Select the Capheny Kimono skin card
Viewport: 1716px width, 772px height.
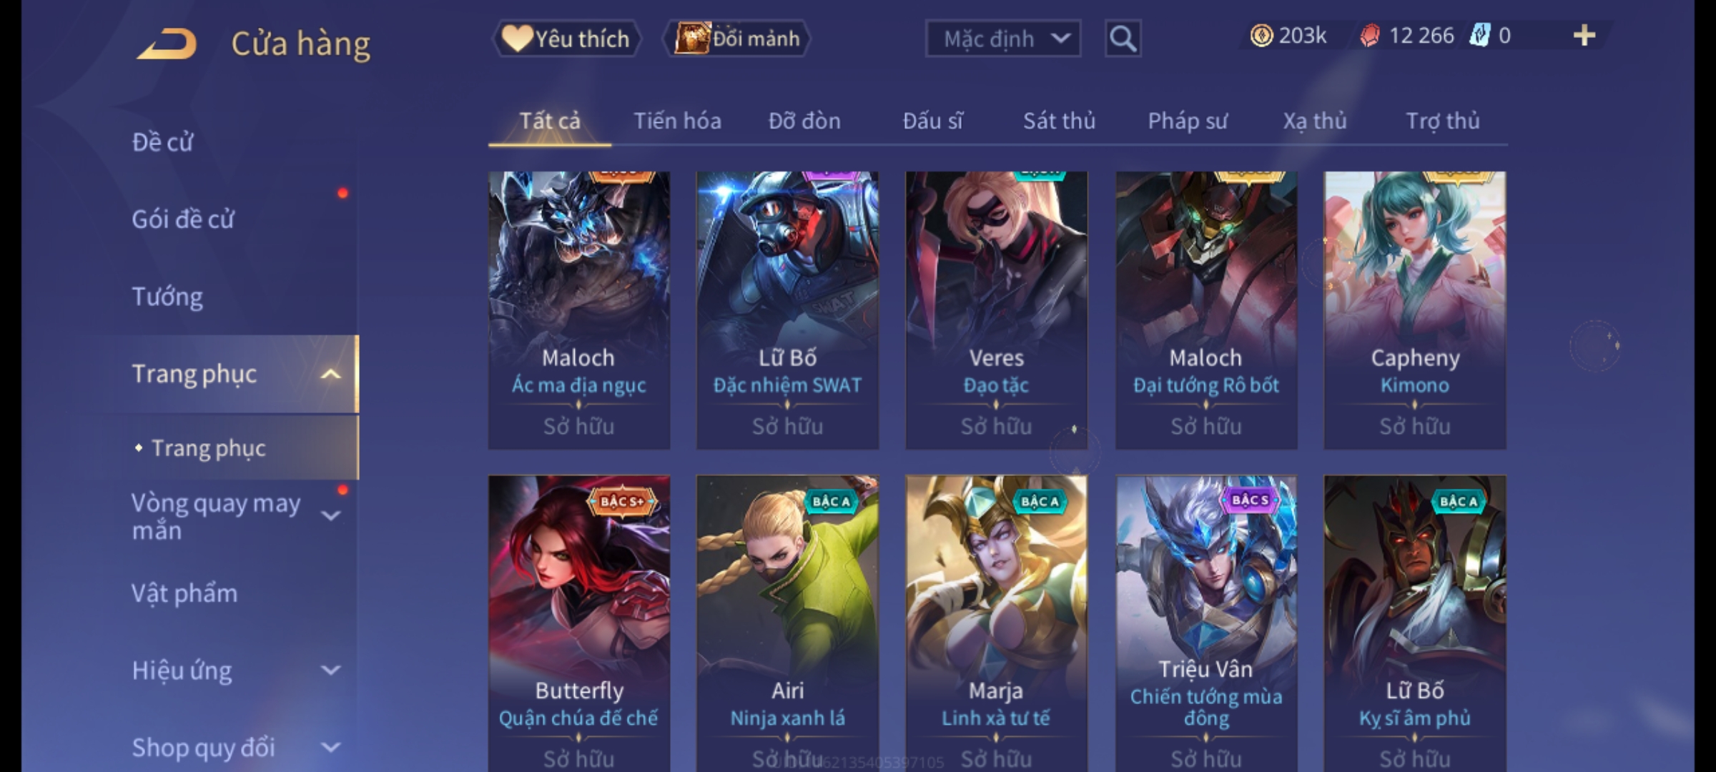click(1415, 310)
